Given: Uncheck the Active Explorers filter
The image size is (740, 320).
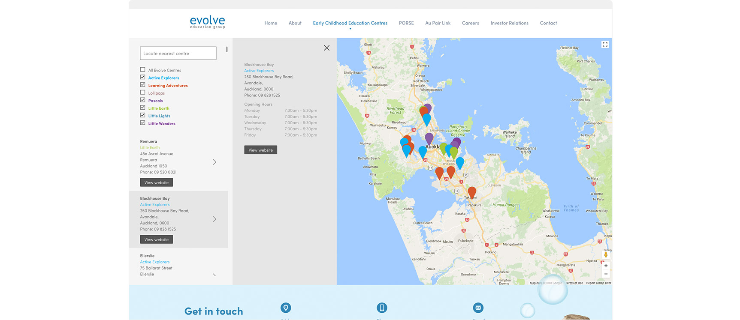Looking at the screenshot, I should (x=142, y=77).
